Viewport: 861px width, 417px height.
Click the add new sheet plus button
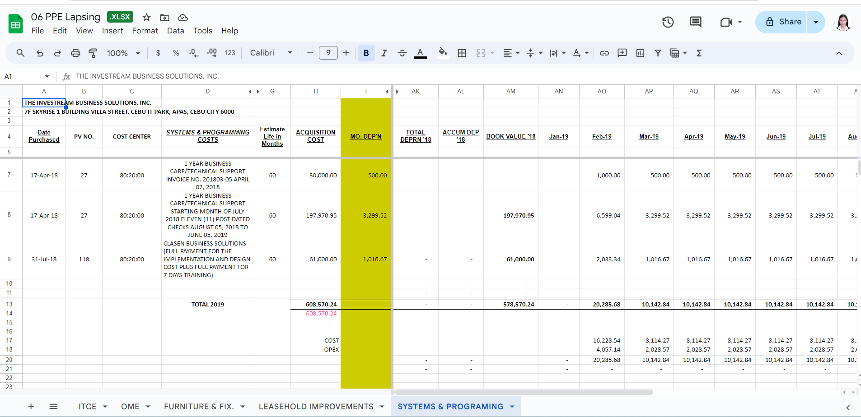point(31,407)
